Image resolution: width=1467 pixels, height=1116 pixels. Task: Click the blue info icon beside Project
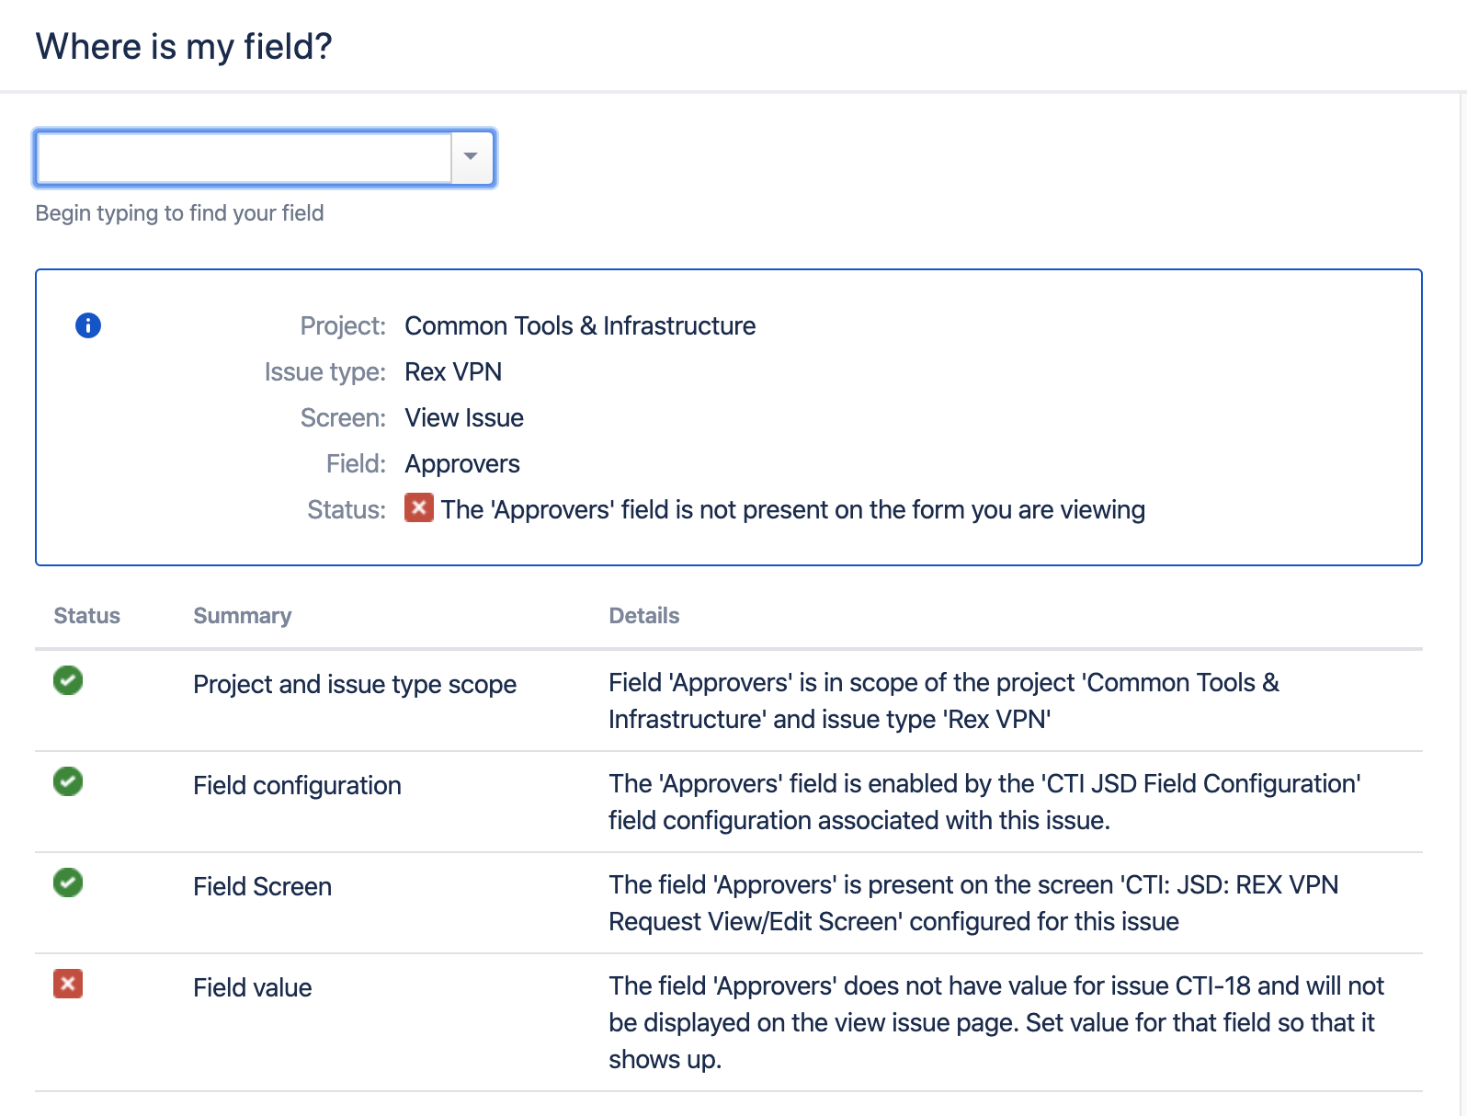coord(88,325)
